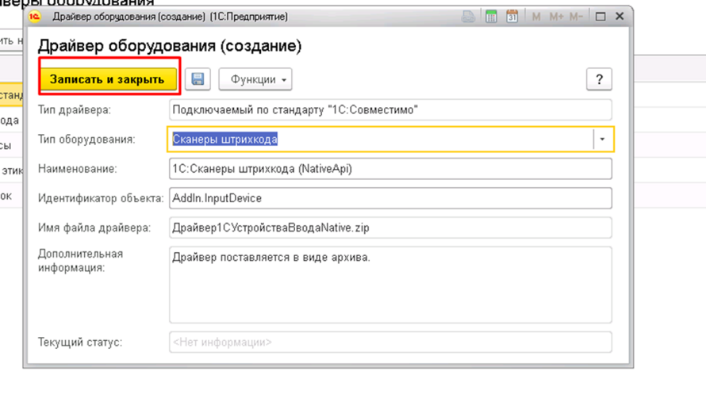
Task: Open the calculator from title bar
Action: pos(491,17)
